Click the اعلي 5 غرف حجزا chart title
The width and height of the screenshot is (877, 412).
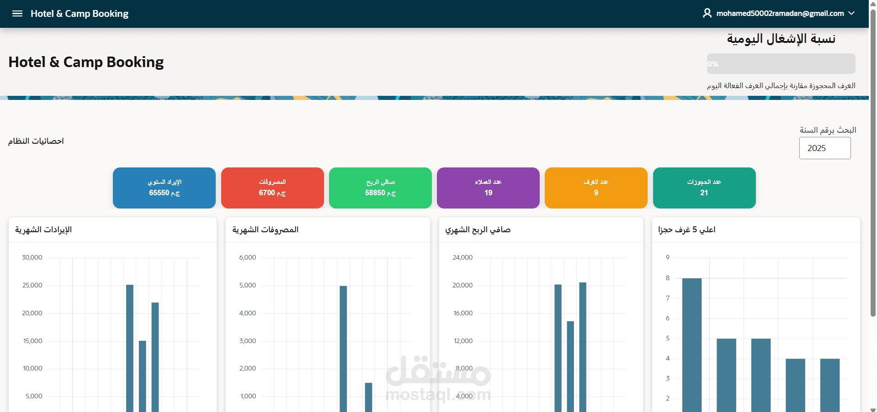click(686, 229)
